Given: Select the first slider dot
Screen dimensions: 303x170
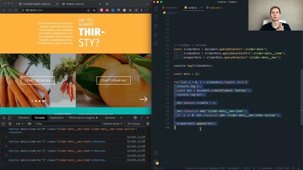Looking at the screenshot, I should click(32, 101).
